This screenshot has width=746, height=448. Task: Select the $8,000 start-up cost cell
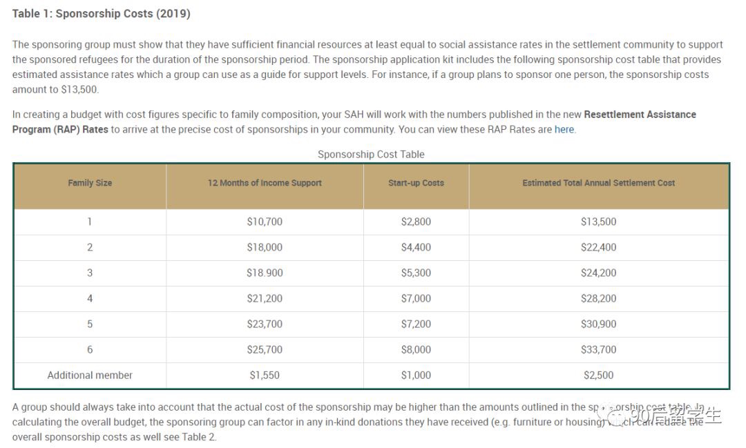click(416, 349)
